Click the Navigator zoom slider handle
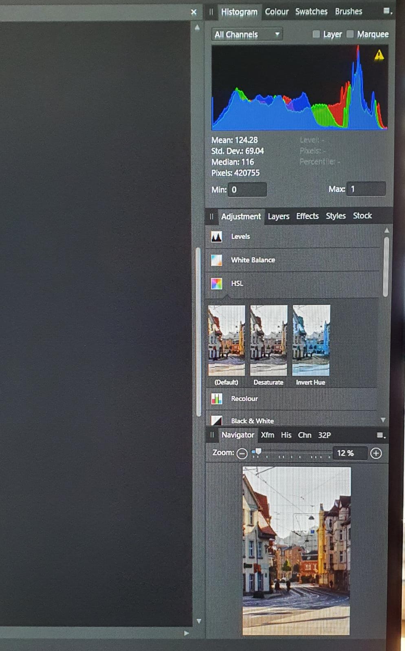Image resolution: width=405 pixels, height=651 pixels. 258,452
